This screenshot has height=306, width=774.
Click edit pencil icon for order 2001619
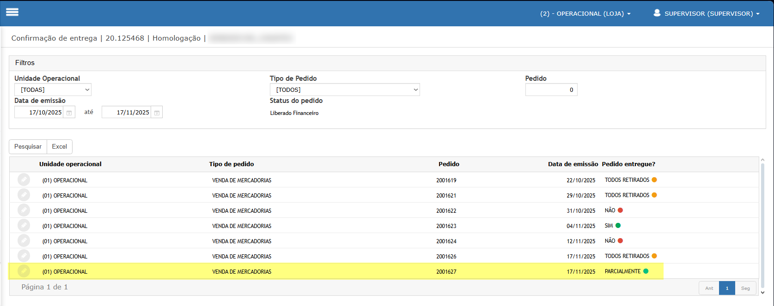[24, 180]
